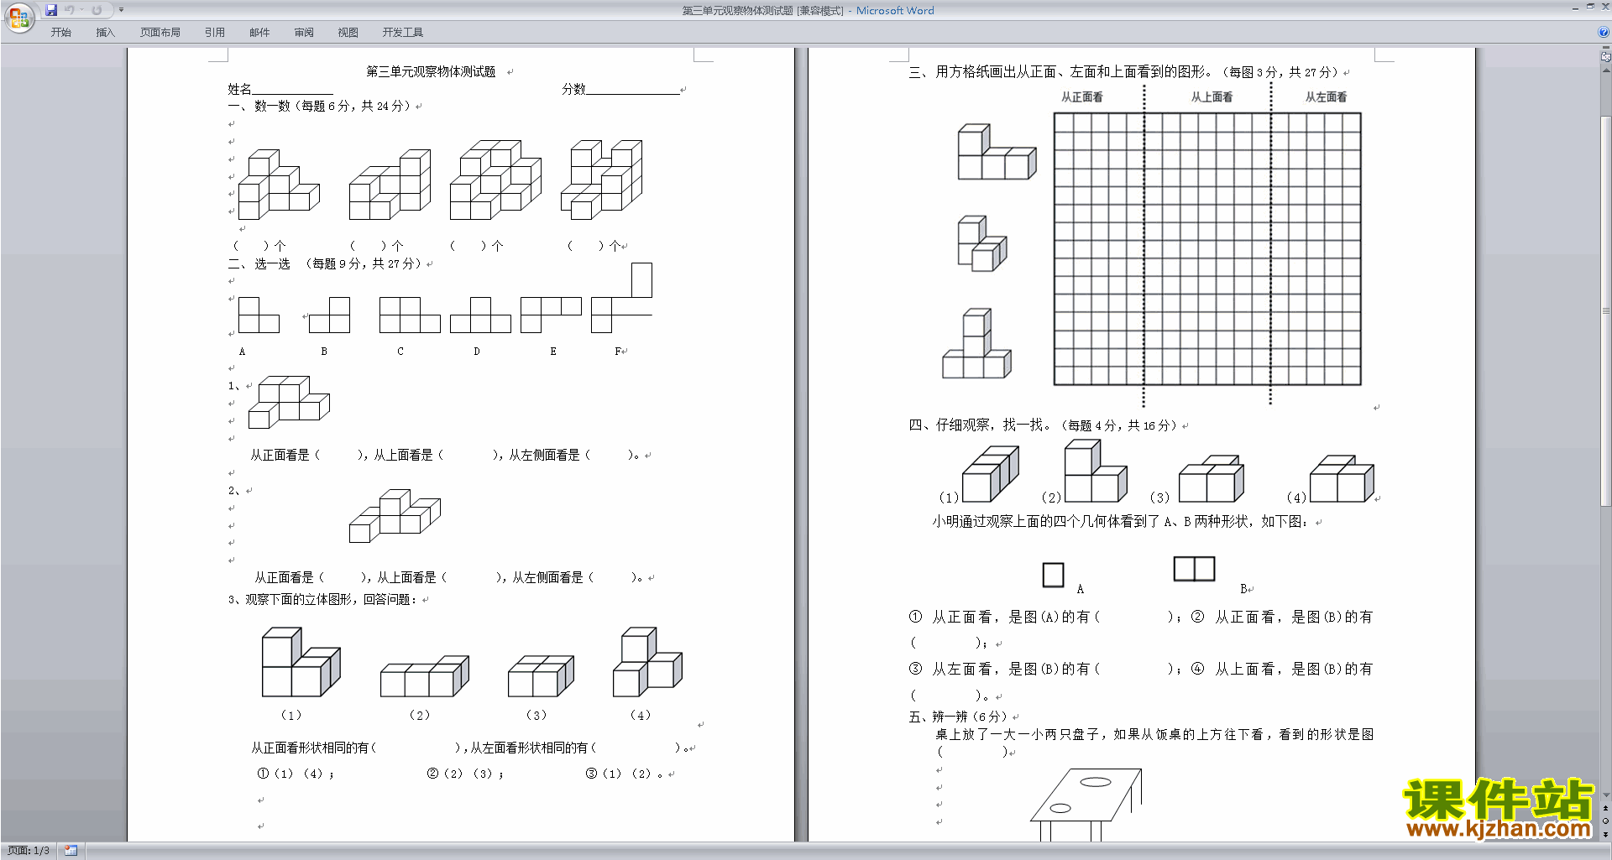
Task: Click the column header 从正面看
Action: (x=1081, y=97)
